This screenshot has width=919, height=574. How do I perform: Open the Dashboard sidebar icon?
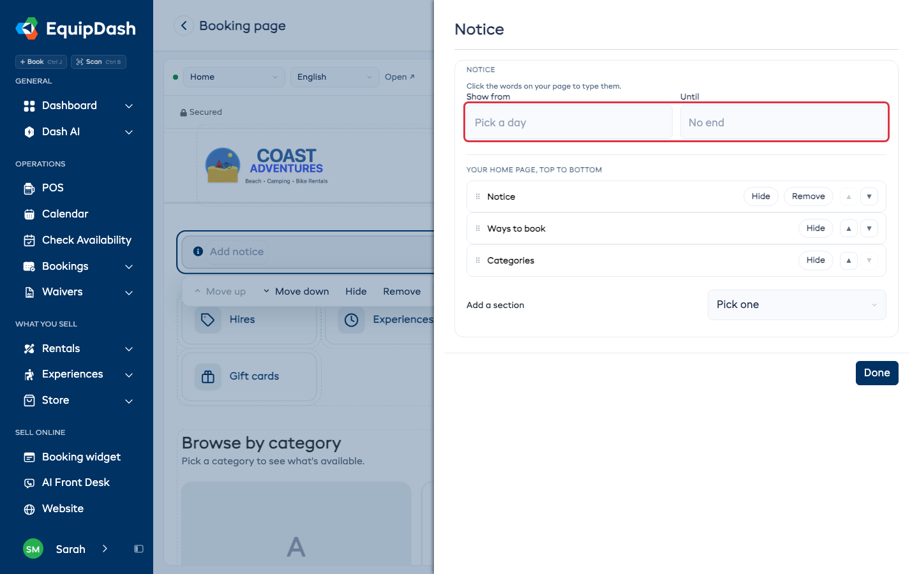point(29,106)
